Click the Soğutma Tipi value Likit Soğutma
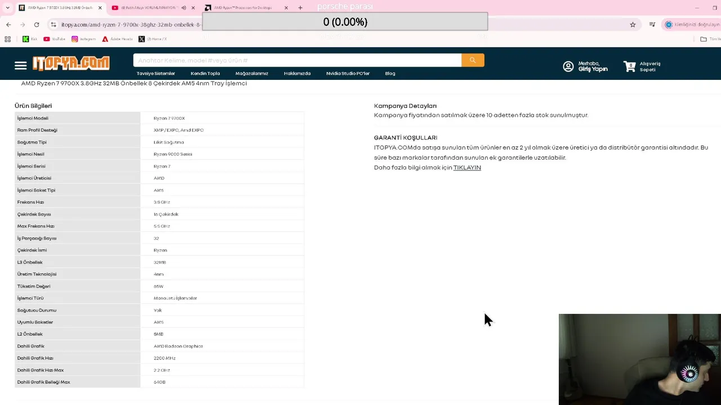Image resolution: width=721 pixels, height=405 pixels. click(168, 142)
